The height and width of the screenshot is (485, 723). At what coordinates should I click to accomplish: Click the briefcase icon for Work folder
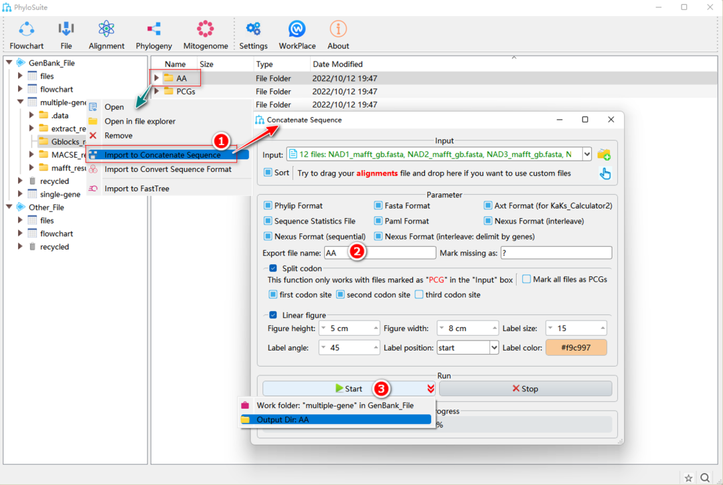tap(245, 405)
